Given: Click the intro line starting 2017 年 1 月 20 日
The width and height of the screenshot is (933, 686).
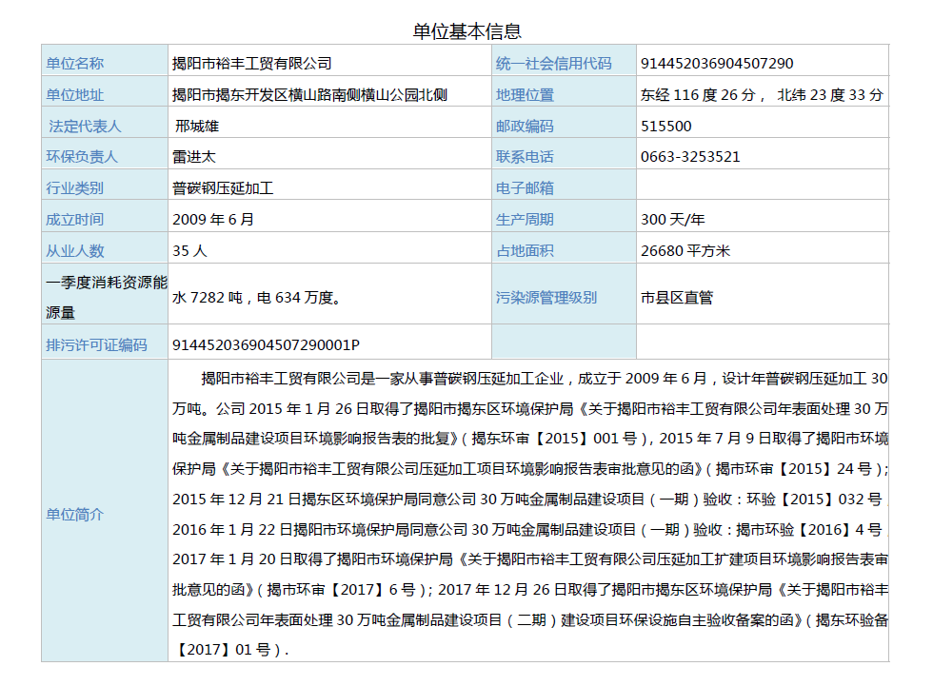Looking at the screenshot, I should 530,559.
